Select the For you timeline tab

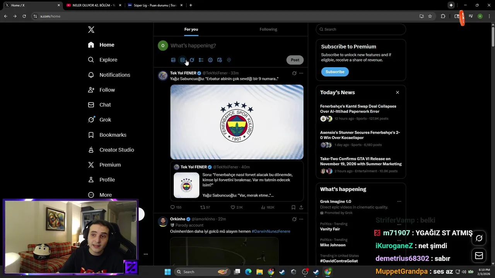click(x=191, y=29)
